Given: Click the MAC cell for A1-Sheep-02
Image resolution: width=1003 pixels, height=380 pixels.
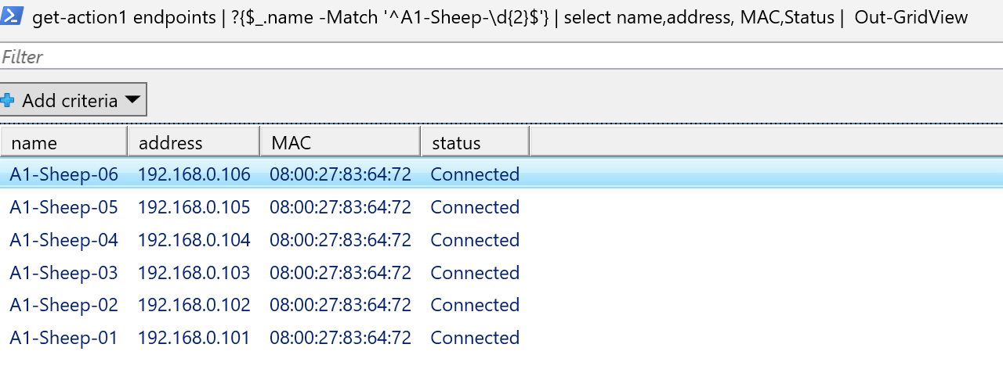Looking at the screenshot, I should point(340,305).
